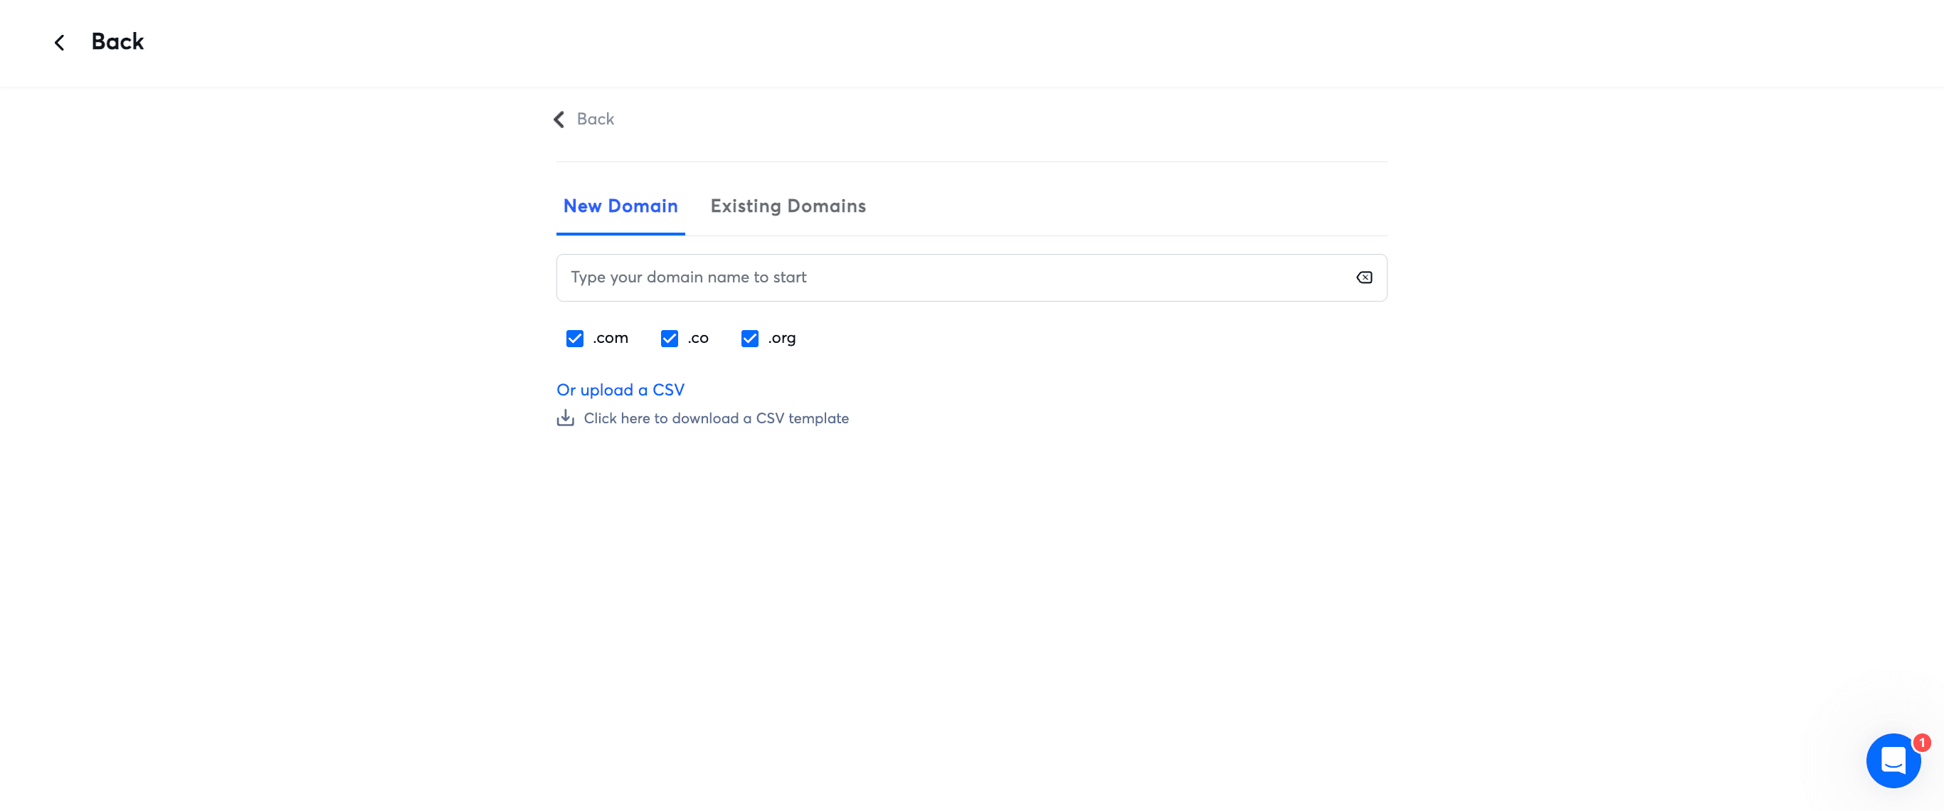Click the top header back arrow icon
The height and width of the screenshot is (811, 1944).
[60, 42]
